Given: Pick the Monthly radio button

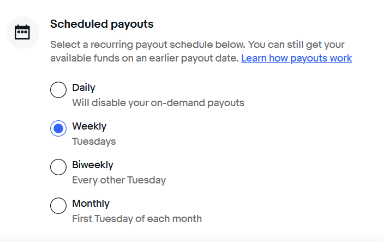Looking at the screenshot, I should (x=58, y=206).
